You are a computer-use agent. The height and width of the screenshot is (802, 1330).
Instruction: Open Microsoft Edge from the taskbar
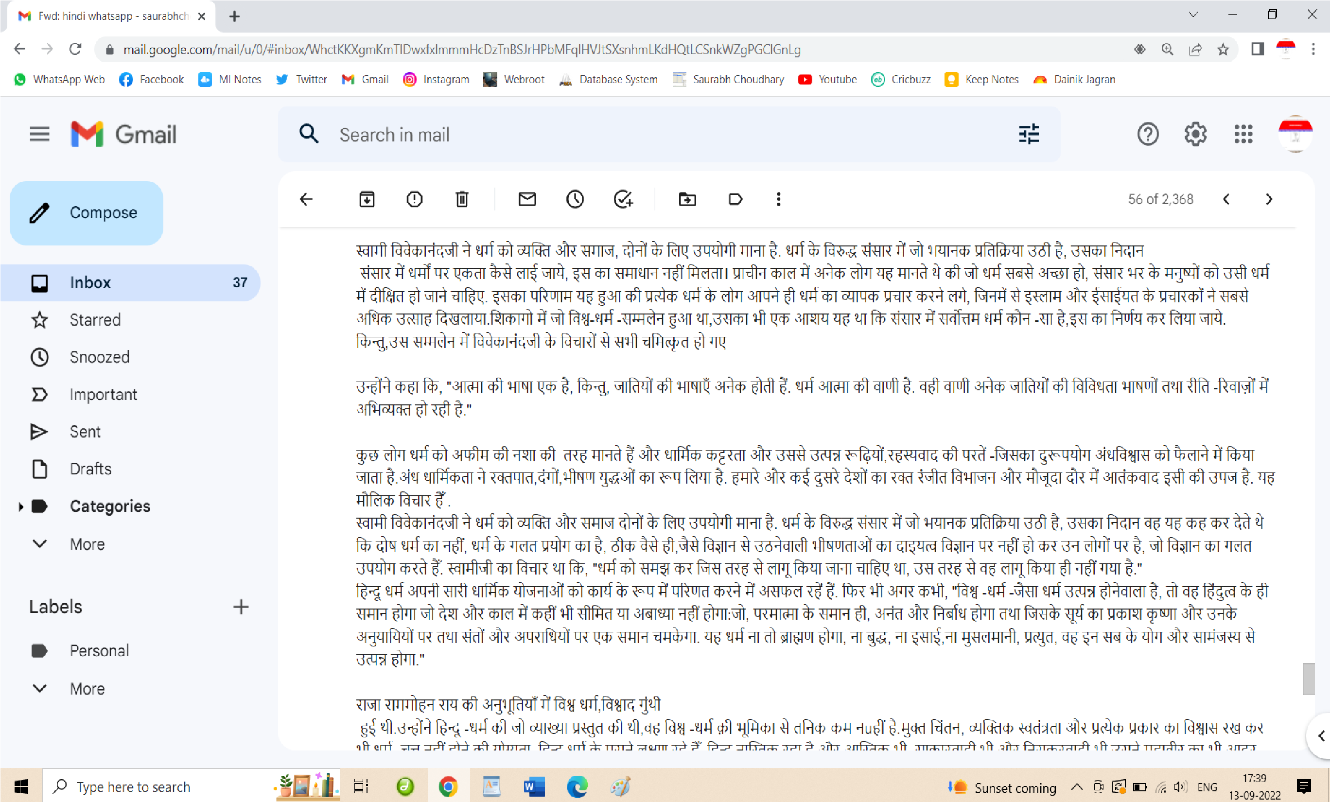(x=577, y=787)
